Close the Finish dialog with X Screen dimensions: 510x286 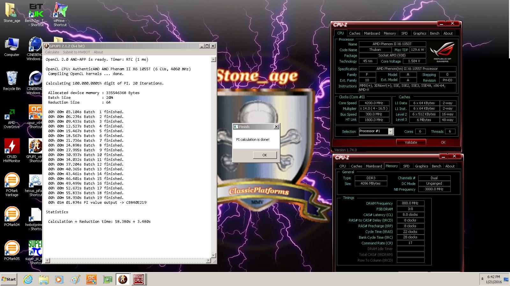click(x=276, y=126)
